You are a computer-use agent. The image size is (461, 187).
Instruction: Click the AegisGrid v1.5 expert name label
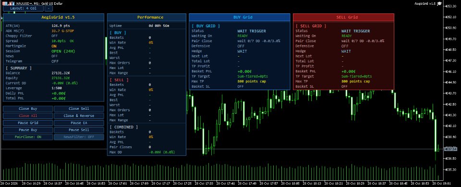click(425, 3)
